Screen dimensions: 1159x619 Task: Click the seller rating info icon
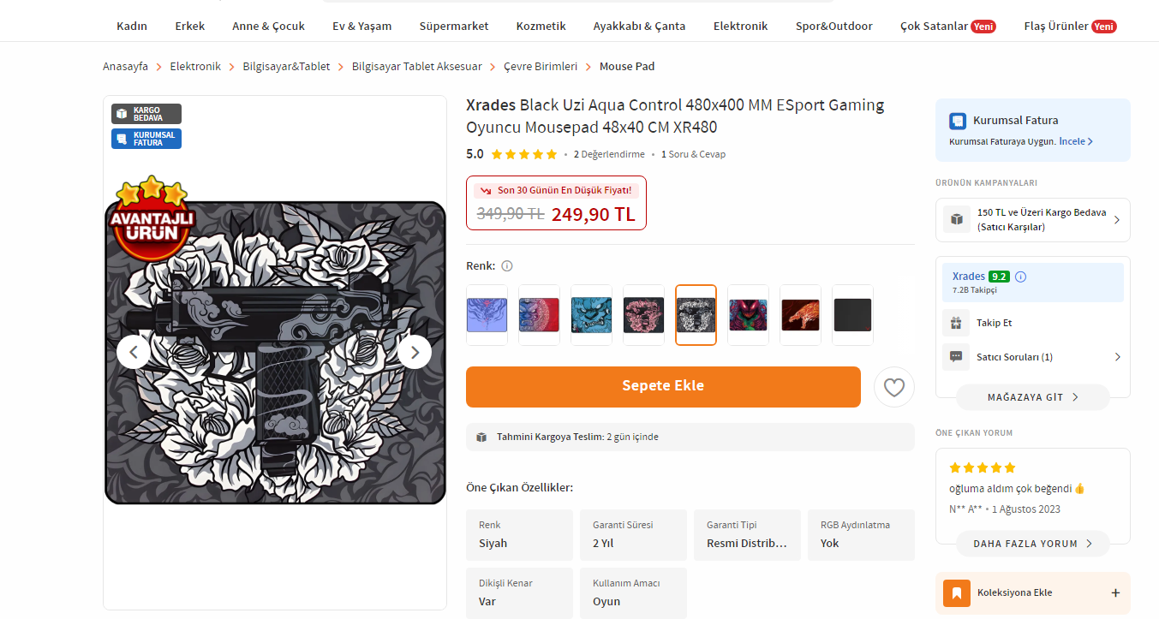coord(1020,277)
